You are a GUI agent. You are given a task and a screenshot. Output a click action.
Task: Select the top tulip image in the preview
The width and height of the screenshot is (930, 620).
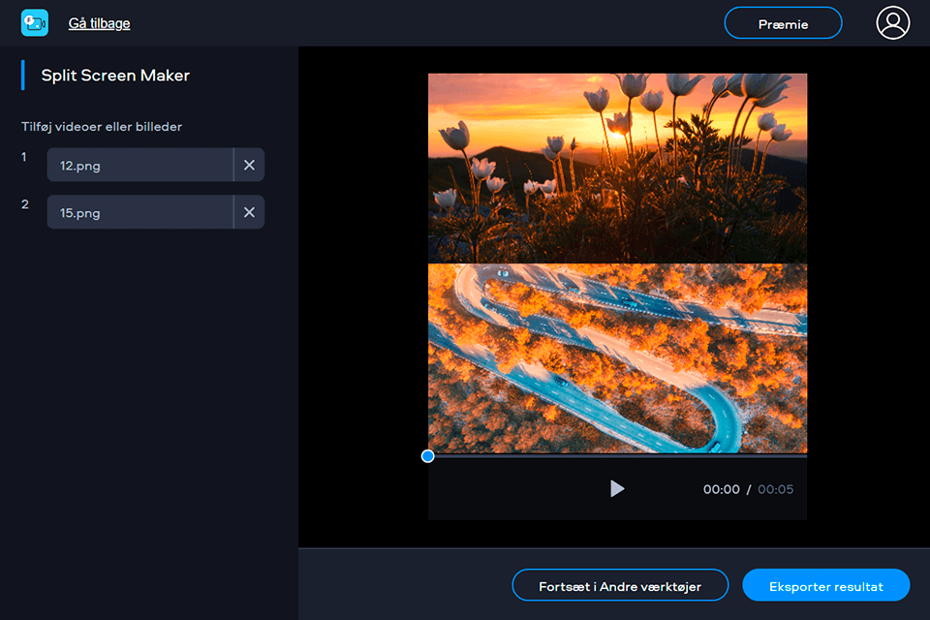617,166
